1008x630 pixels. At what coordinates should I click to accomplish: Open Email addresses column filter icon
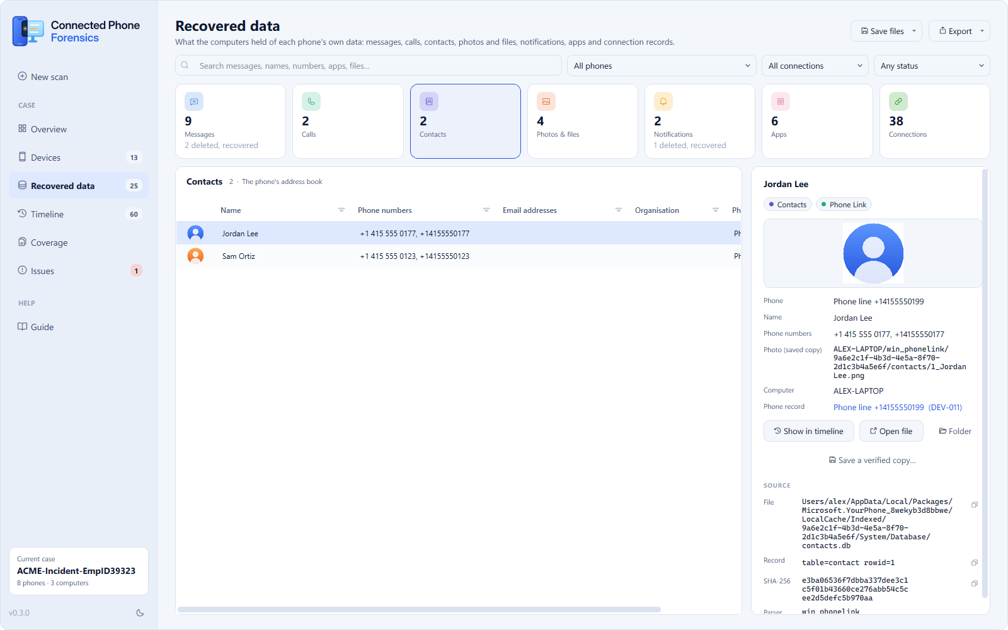(619, 210)
